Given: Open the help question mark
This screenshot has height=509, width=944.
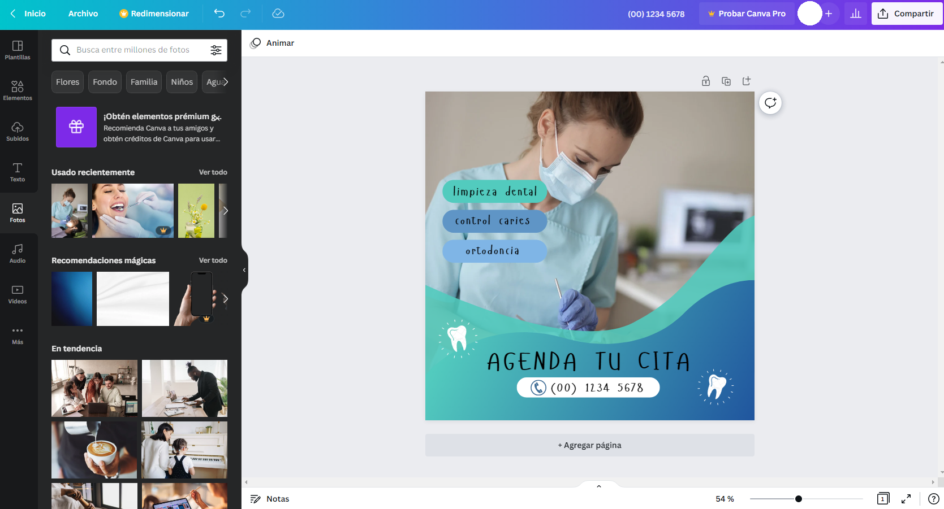Looking at the screenshot, I should coord(934,499).
